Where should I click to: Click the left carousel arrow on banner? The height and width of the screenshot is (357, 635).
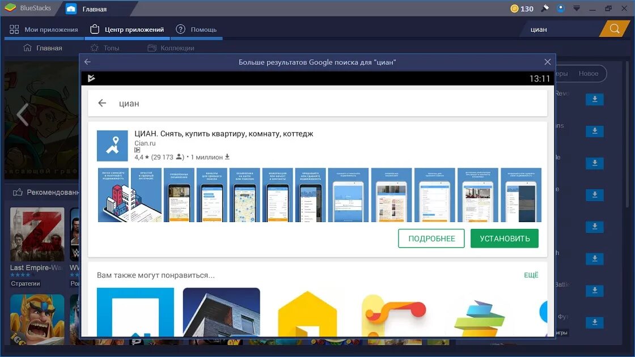(x=23, y=114)
